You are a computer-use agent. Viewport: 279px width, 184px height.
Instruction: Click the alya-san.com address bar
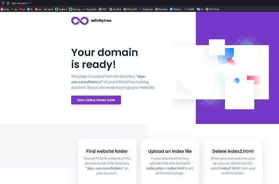pyautogui.click(x=21, y=3)
